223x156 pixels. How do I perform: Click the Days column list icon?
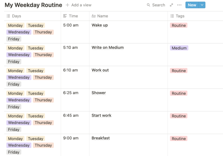coord(8,16)
